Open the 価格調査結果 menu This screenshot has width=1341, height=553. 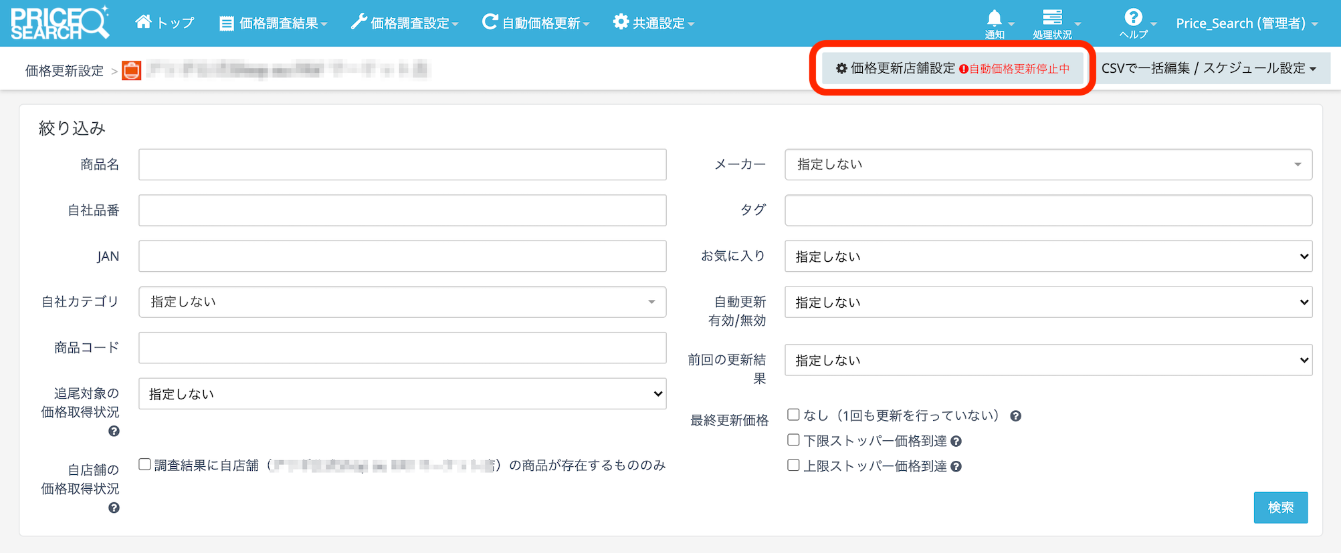274,23
